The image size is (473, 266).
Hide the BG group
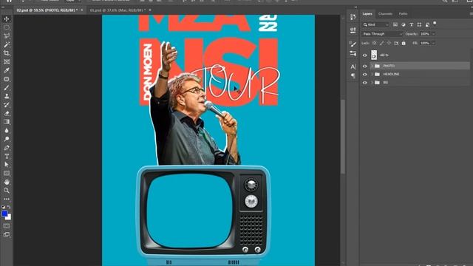point(364,83)
